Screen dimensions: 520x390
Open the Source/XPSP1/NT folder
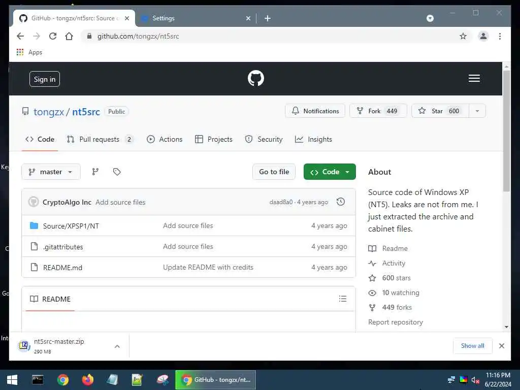pyautogui.click(x=71, y=226)
